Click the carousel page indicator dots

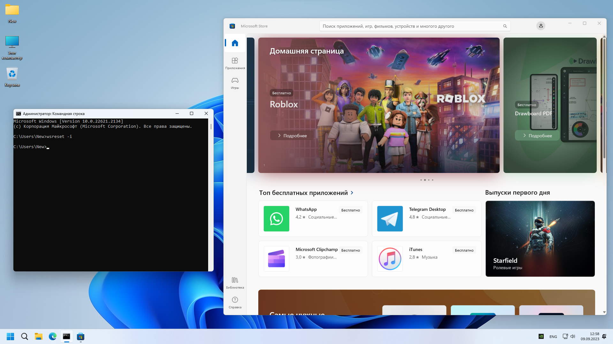click(x=427, y=180)
